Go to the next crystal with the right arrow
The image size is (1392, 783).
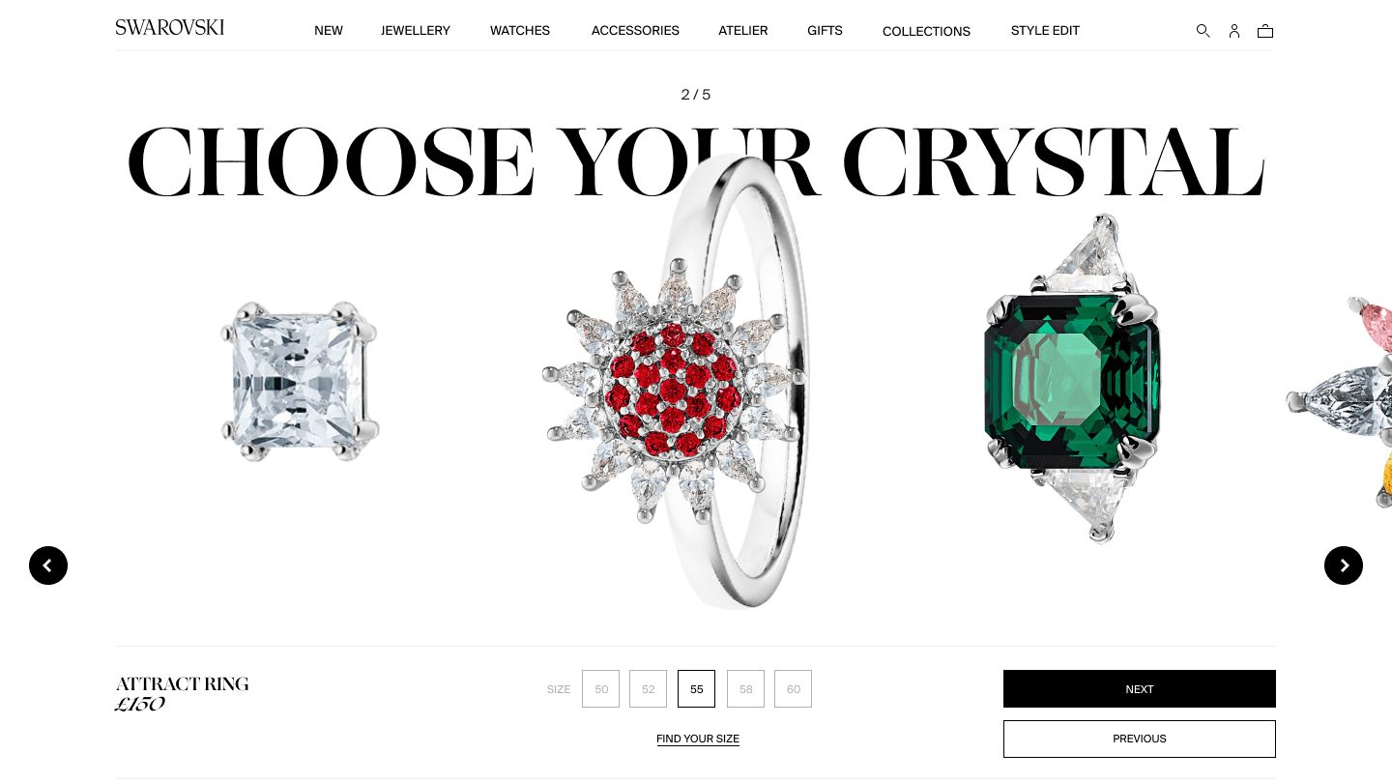(x=1344, y=565)
